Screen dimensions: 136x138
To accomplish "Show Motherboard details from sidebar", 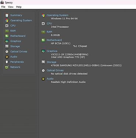I will tap(18, 36).
